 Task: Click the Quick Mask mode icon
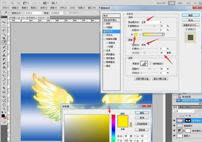point(4,122)
